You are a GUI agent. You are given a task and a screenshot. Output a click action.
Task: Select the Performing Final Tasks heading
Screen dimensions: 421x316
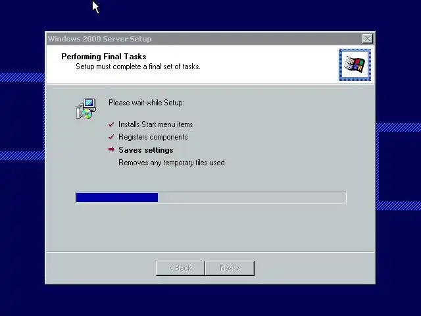pos(104,57)
